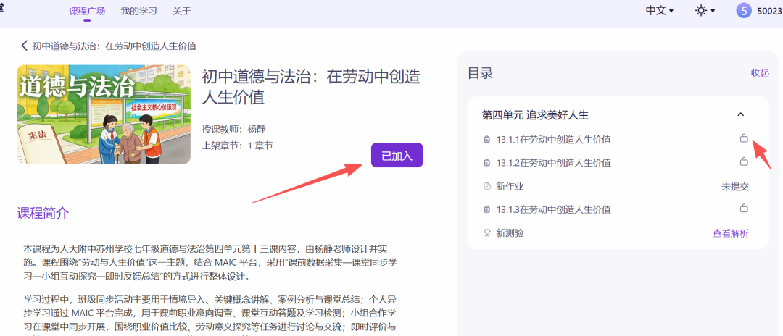Click the 授课教师：杨静 text
This screenshot has width=783, height=336.
[x=233, y=130]
